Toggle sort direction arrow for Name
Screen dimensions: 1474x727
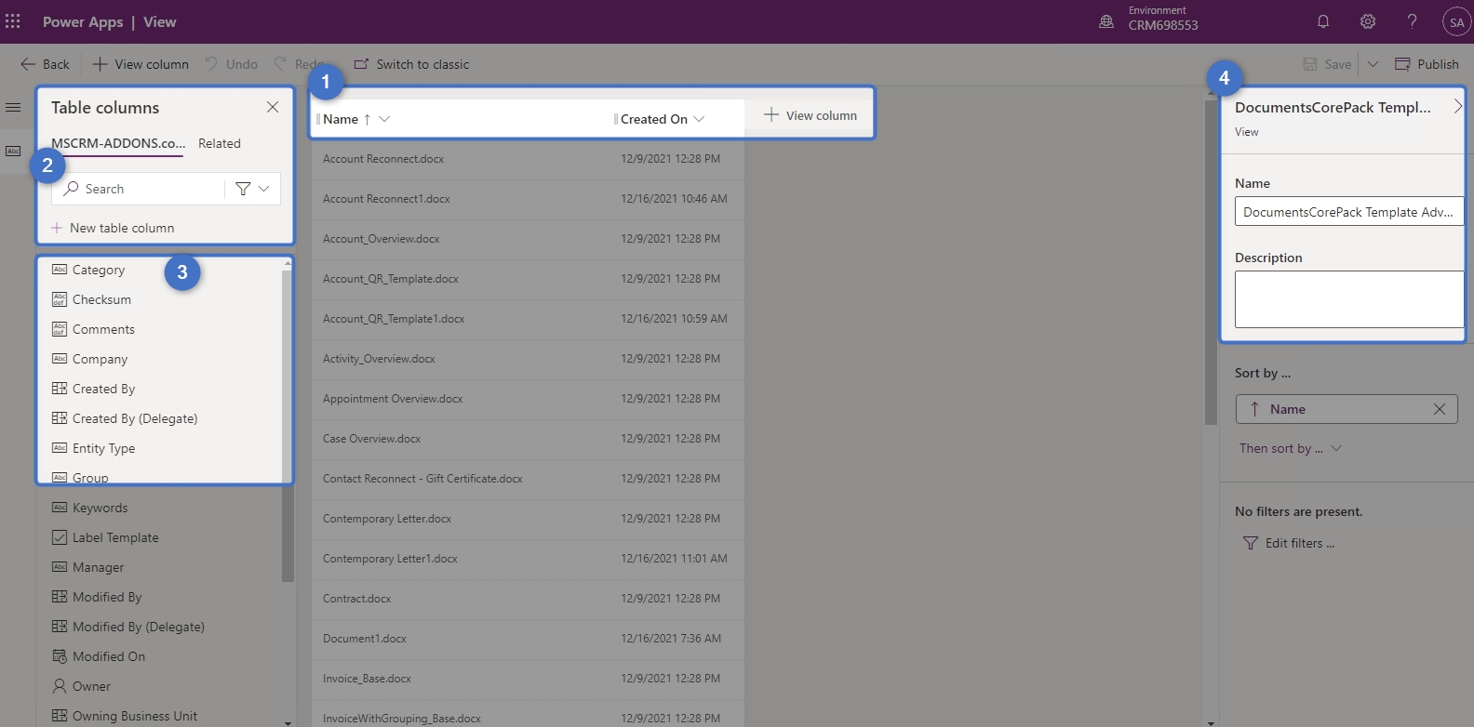pos(1254,409)
